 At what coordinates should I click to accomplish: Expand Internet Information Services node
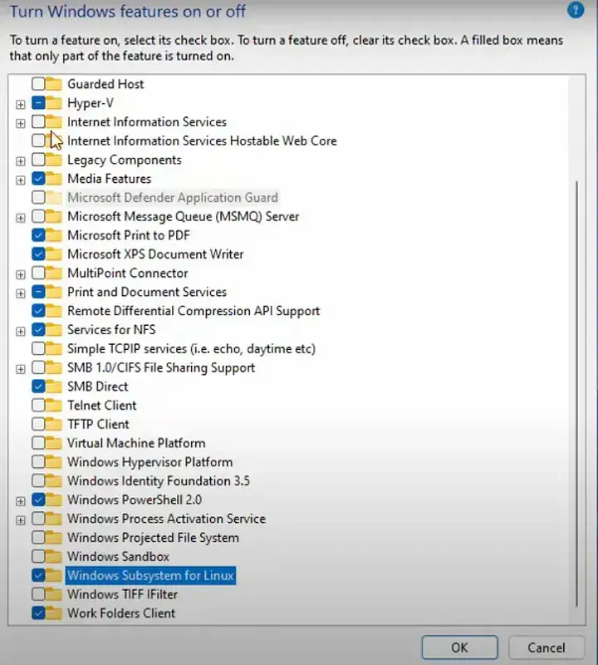point(20,123)
